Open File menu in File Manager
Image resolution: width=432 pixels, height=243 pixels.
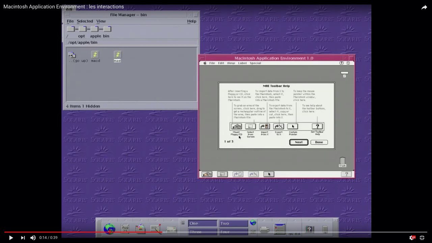pyautogui.click(x=70, y=21)
